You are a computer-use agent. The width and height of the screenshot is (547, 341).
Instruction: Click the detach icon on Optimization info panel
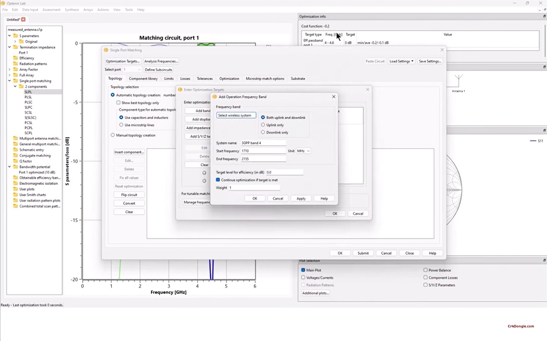tap(544, 16)
